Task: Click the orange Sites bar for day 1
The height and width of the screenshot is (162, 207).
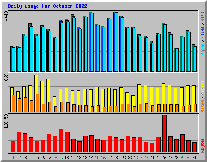Action: [13, 103]
